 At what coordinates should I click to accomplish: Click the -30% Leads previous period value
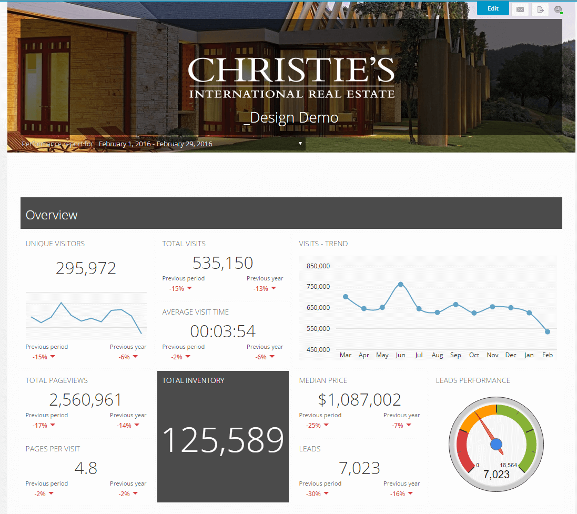[x=313, y=494]
